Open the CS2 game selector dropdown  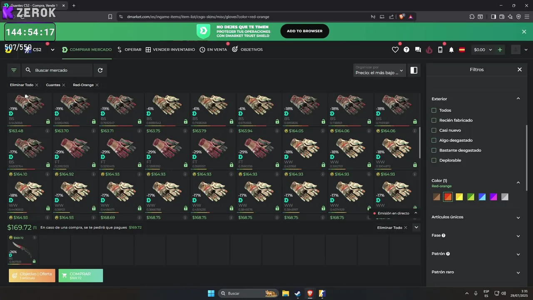(x=52, y=50)
